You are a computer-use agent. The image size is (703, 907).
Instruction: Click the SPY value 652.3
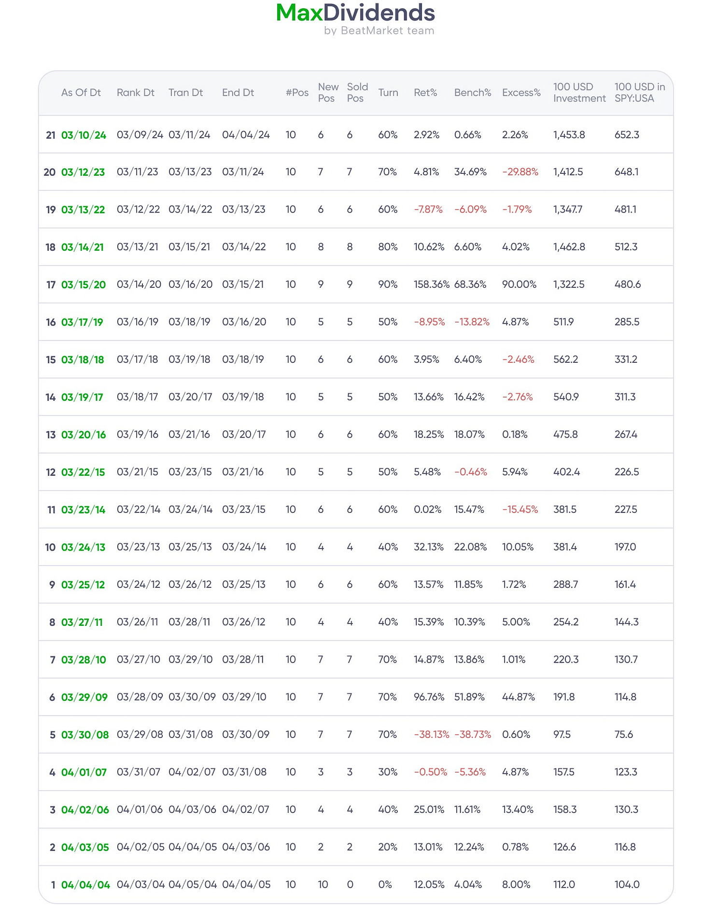coord(627,135)
